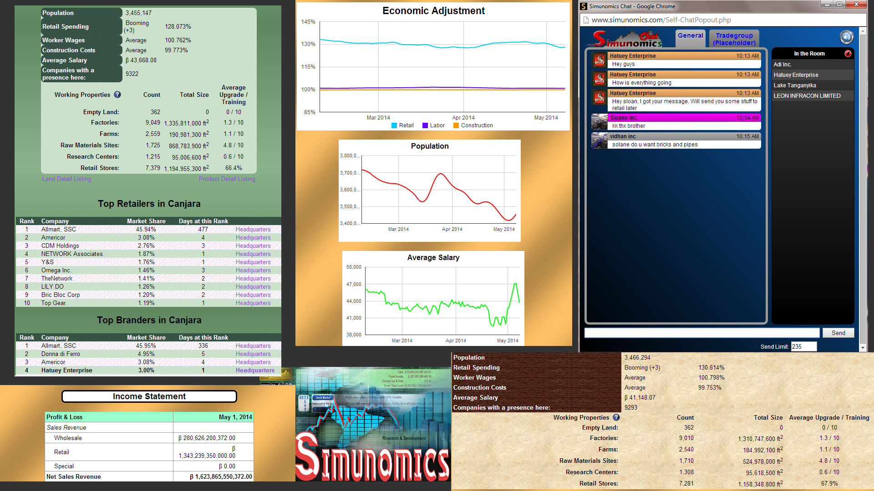Image resolution: width=874 pixels, height=491 pixels.
Task: Click the Construction color swatch in the legend
Action: (x=457, y=125)
